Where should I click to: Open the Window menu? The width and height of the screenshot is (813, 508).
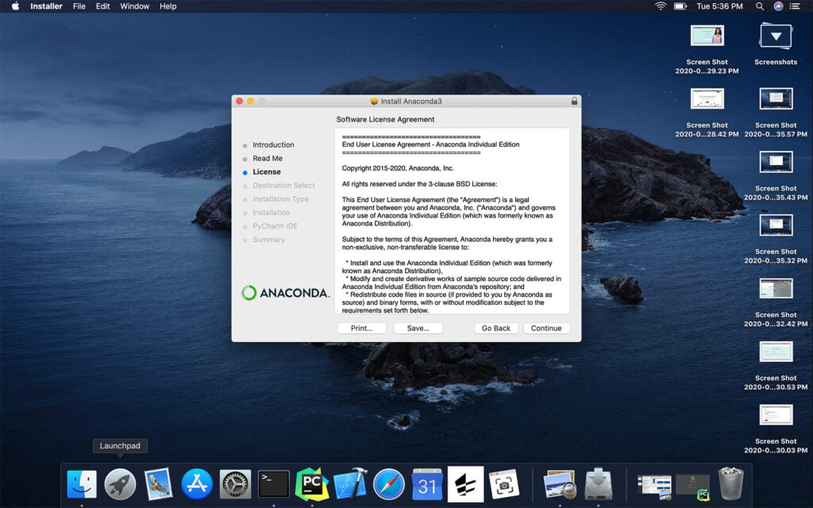click(135, 6)
